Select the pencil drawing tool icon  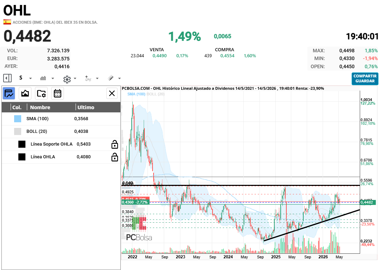[111, 78]
